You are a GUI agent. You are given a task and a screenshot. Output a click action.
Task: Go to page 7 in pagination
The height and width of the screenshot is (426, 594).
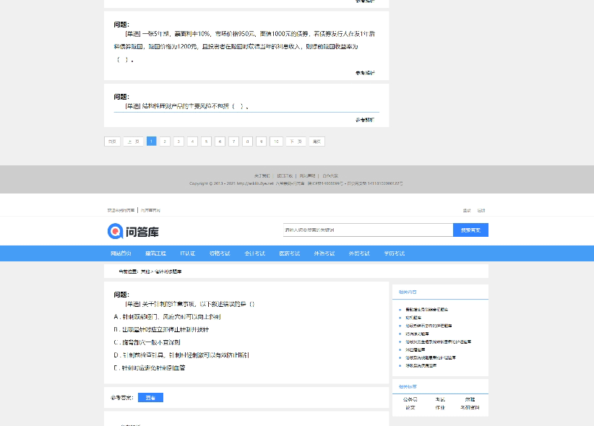coord(233,142)
